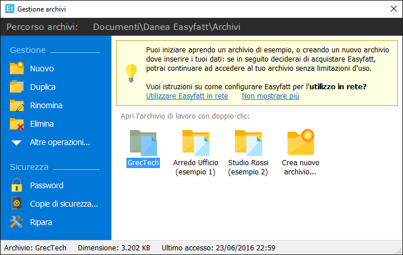Click the Elimina folder icon

click(x=17, y=124)
